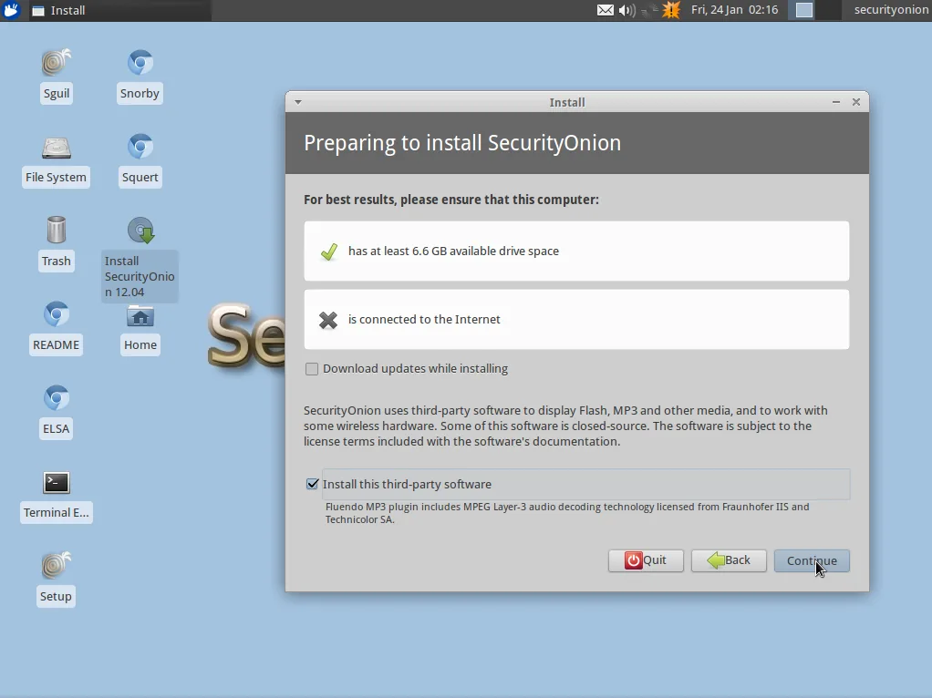Quit the installer
This screenshot has height=698, width=932.
pyautogui.click(x=646, y=560)
